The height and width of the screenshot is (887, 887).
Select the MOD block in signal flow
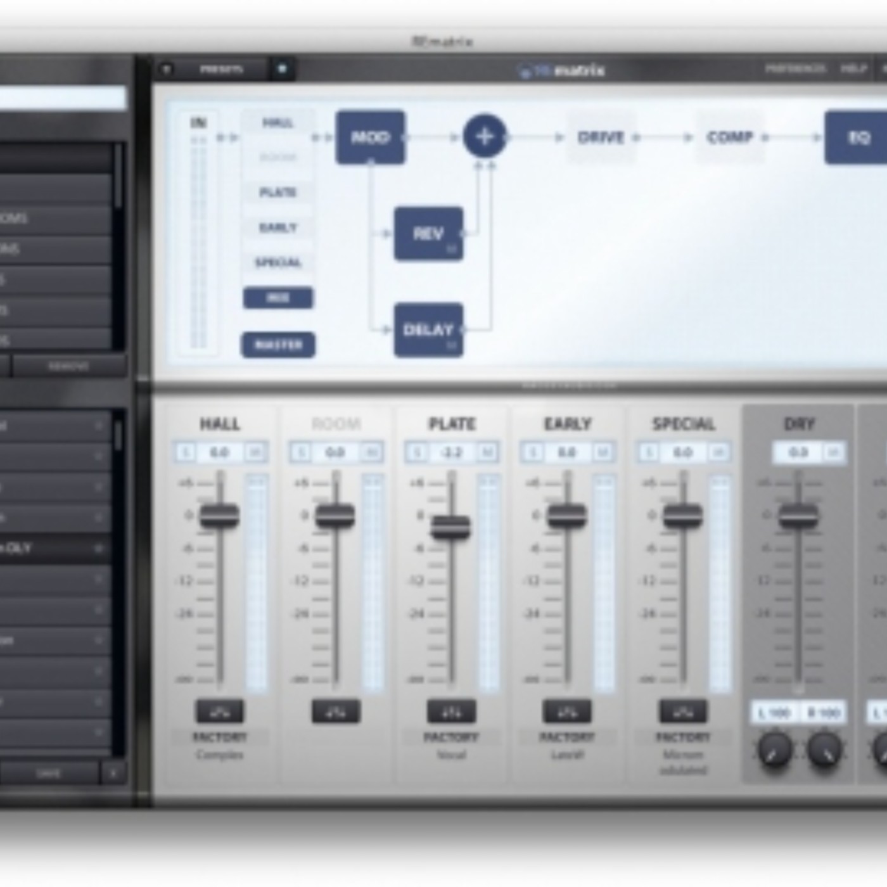pyautogui.click(x=370, y=137)
